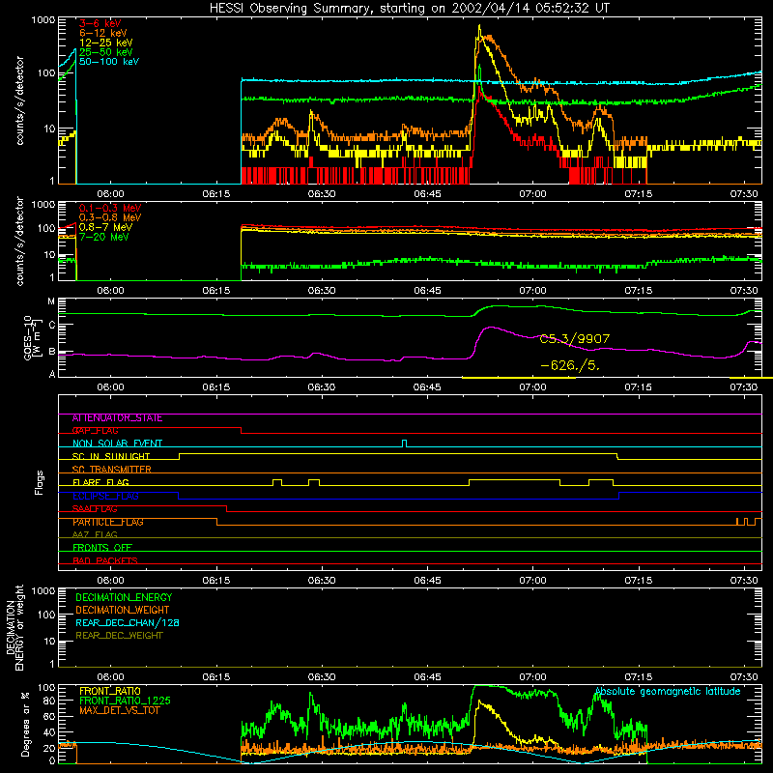Image resolution: width=773 pixels, height=773 pixels.
Task: Click the SC_IN_SUNLIGHT rising edge near 06:10
Action: tap(179, 456)
